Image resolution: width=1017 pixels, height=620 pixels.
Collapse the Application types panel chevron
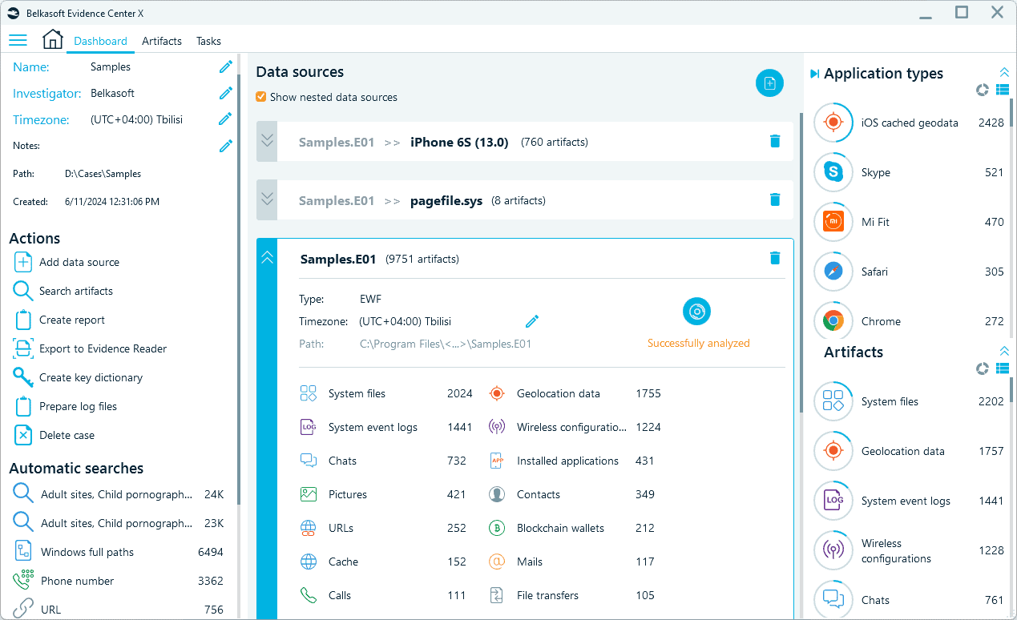(1003, 72)
